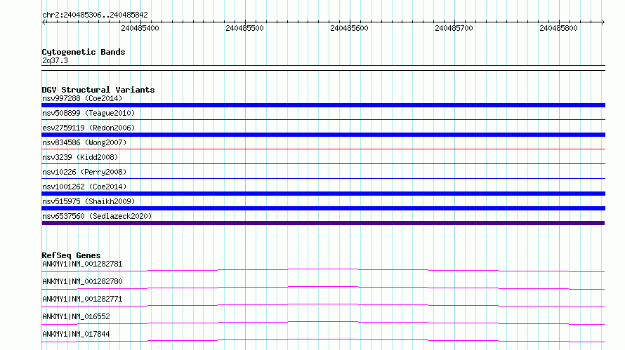The image size is (625, 350).
Task: Click the magenta line of NM_001282781
Action: (x=323, y=270)
